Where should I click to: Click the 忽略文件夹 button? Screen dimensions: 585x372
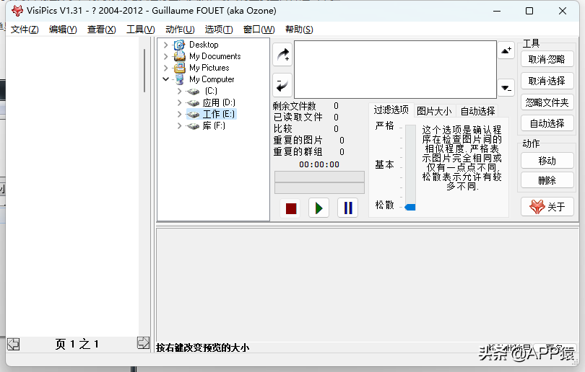click(547, 102)
